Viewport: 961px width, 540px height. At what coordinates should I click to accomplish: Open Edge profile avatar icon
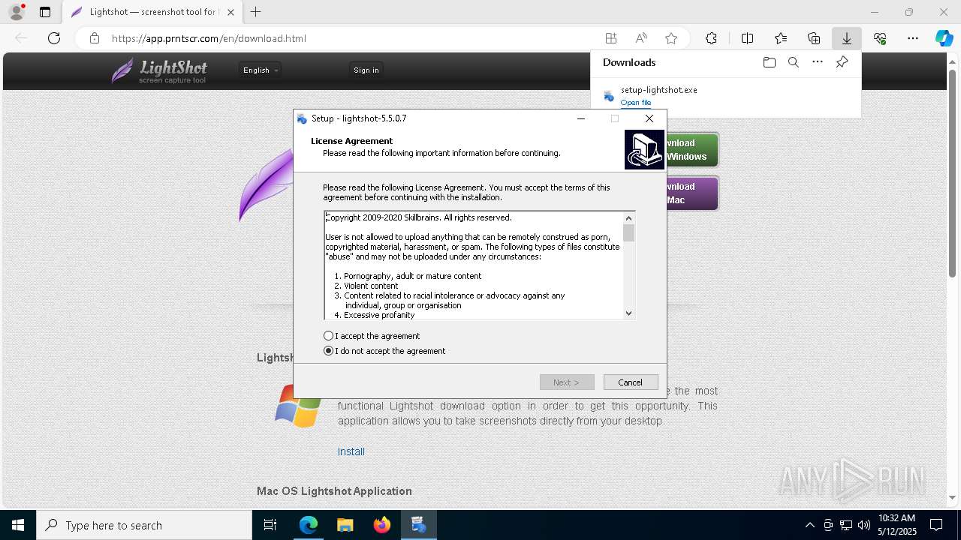coord(16,12)
